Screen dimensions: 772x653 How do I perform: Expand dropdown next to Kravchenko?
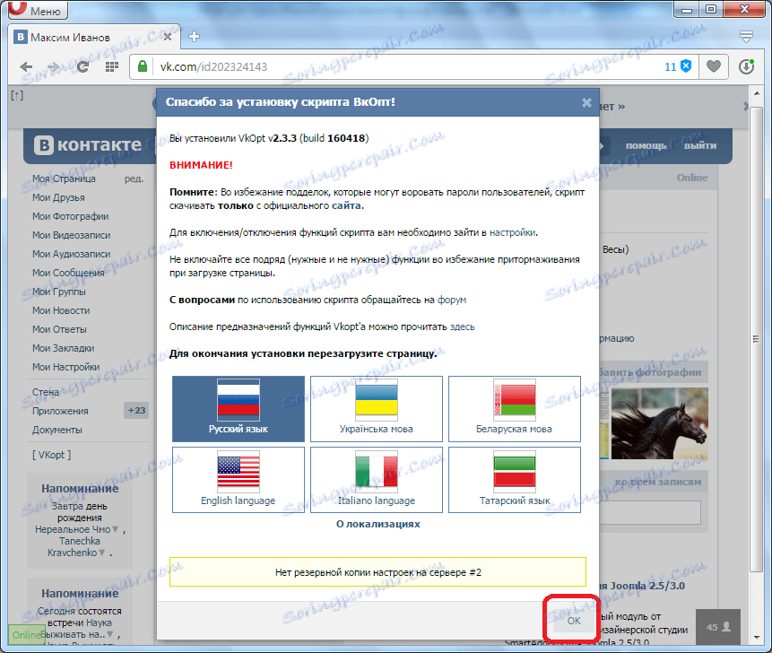[102, 553]
